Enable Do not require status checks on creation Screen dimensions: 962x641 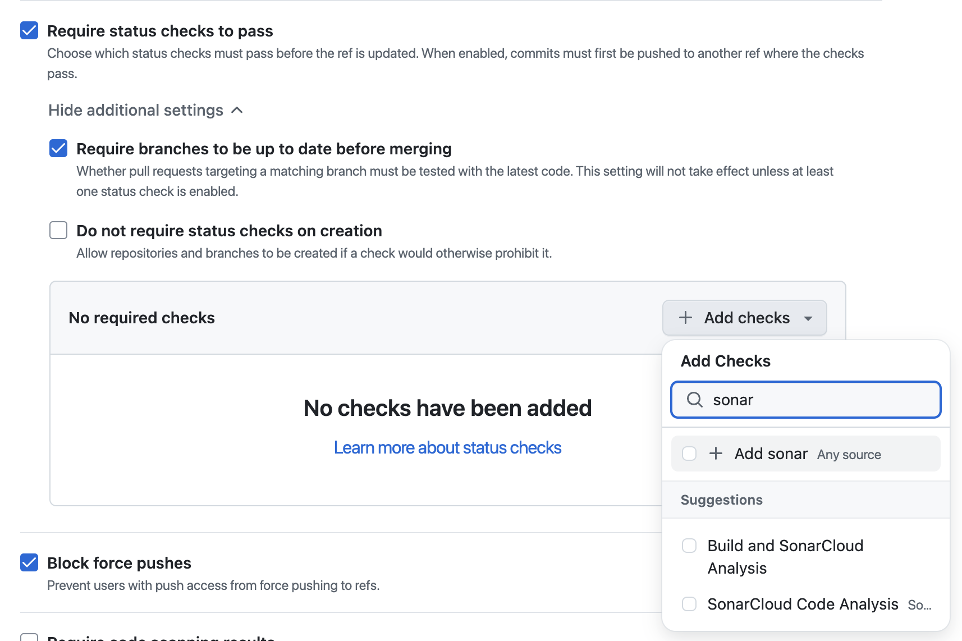58,230
